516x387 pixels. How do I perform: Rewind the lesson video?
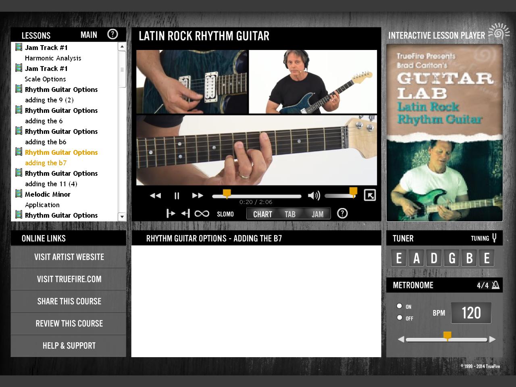click(x=155, y=196)
